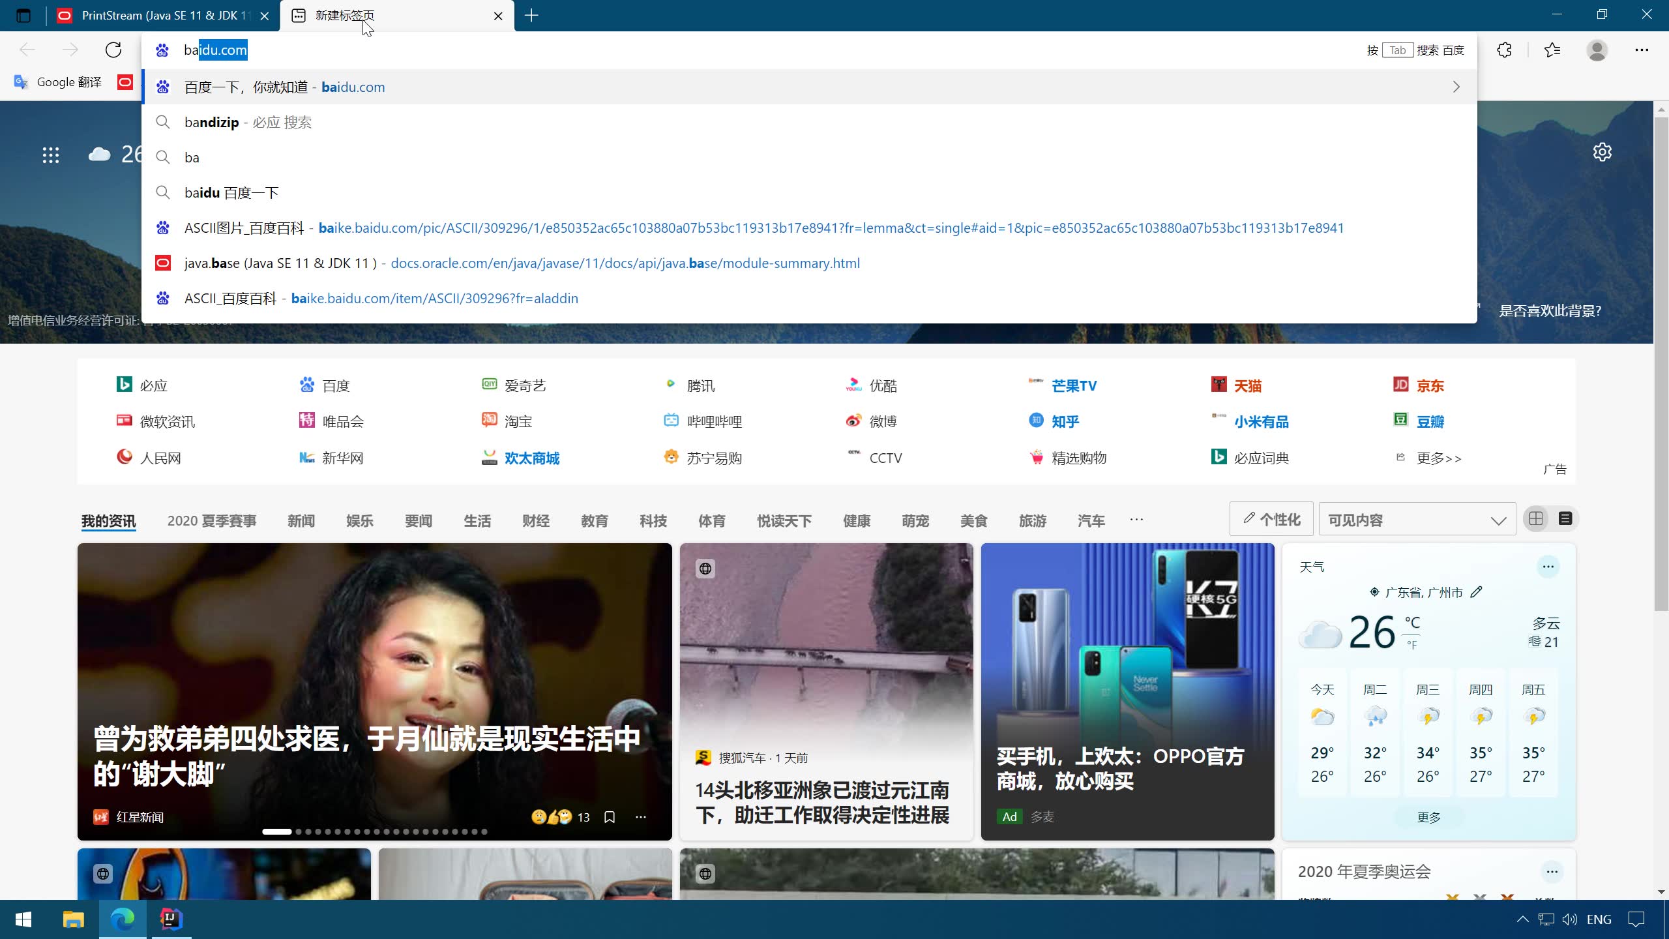Open the Favorites star icon
Screen dimensions: 1669x939
pos(1552,50)
